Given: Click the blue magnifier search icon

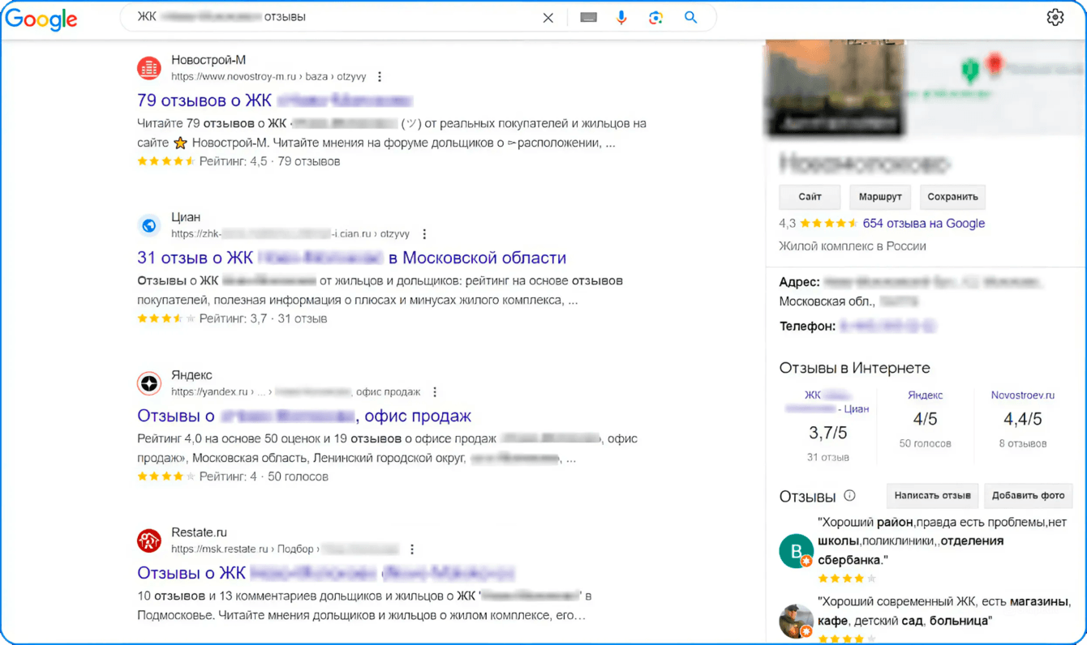Looking at the screenshot, I should click(x=690, y=18).
